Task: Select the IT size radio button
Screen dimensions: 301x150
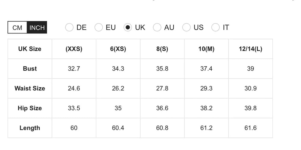Action: 216,27
